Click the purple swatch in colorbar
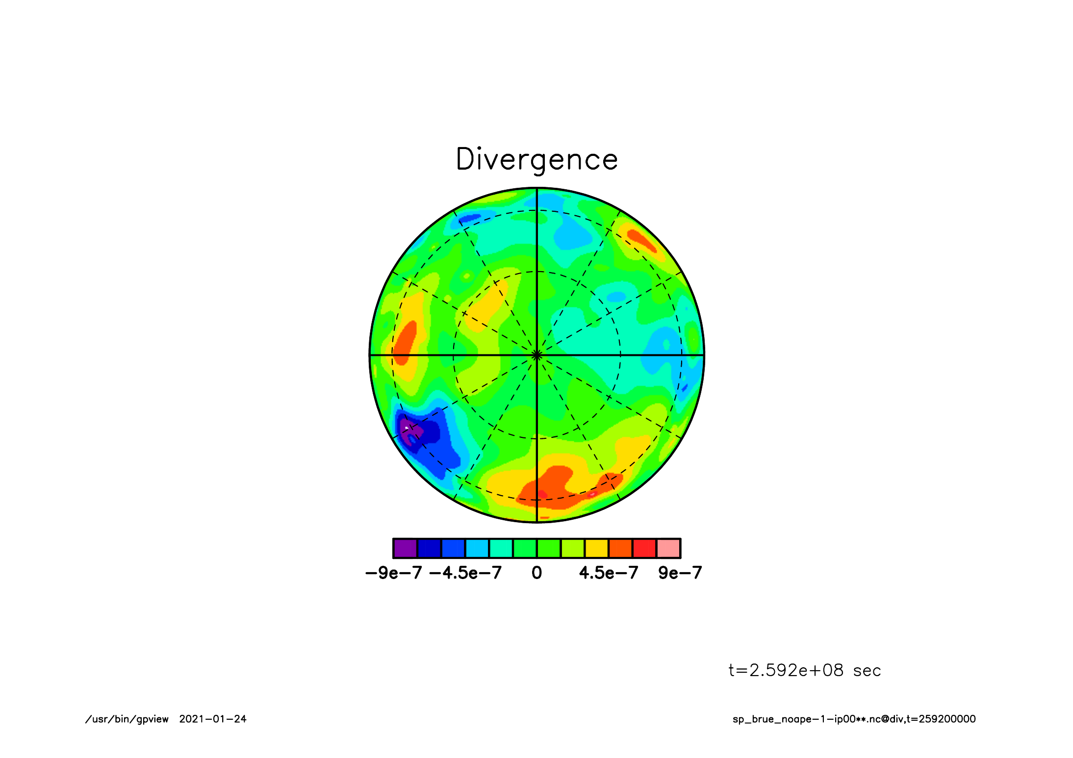This screenshot has height=758, width=1073. (405, 548)
